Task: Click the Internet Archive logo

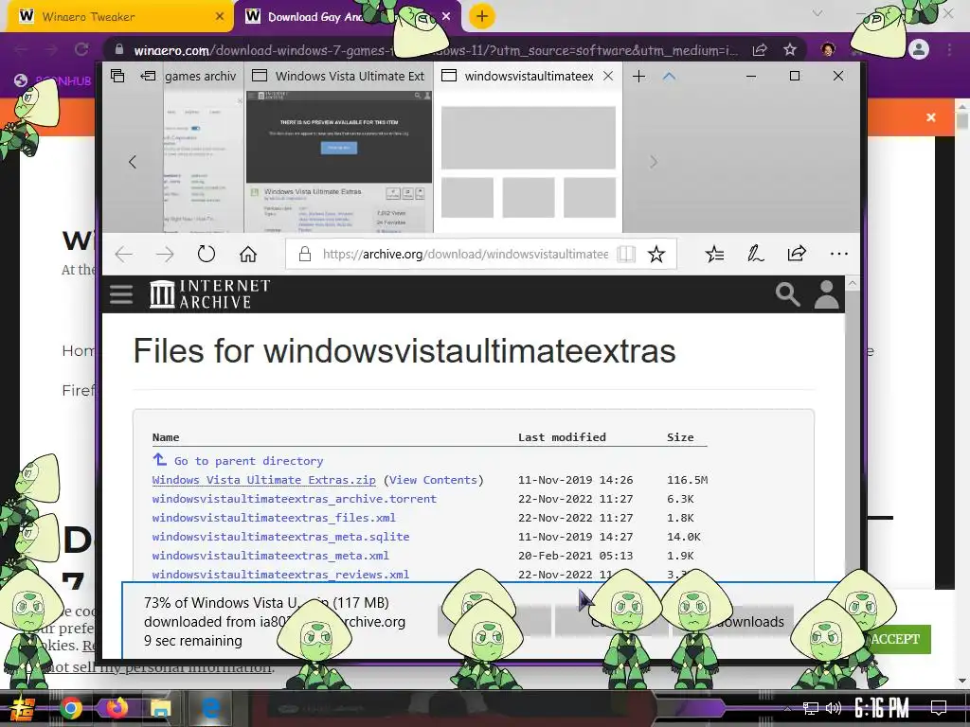Action: (x=209, y=294)
